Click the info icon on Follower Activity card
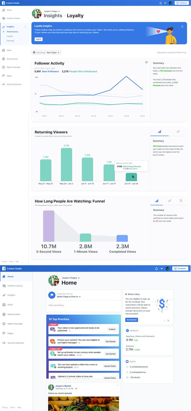 point(146,62)
